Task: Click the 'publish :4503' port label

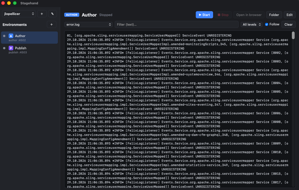Action: coord(18,52)
